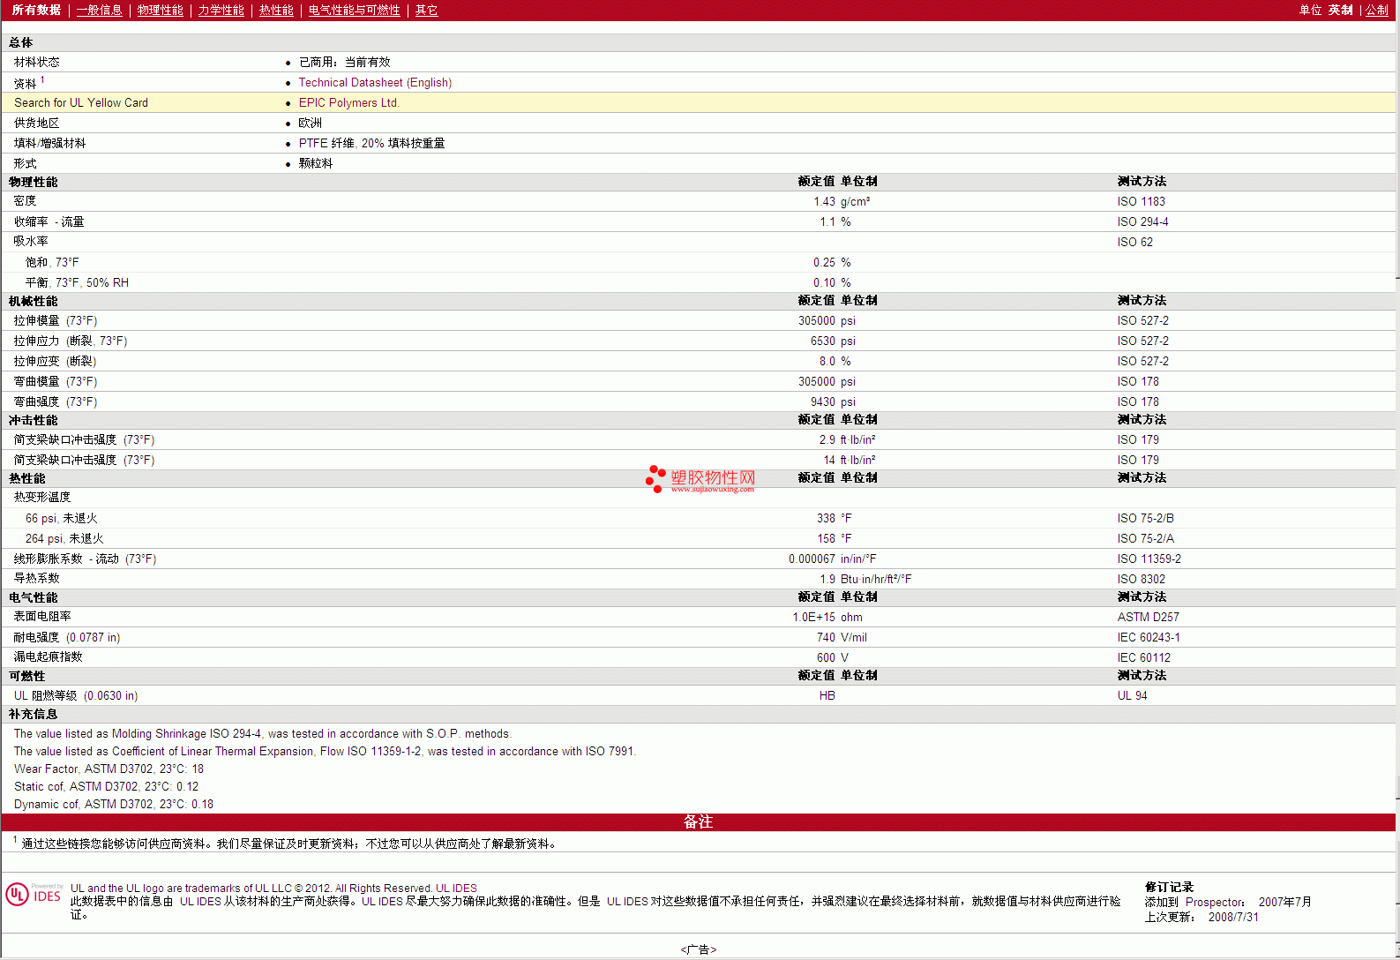Select the ISO 1183 test method
Viewport: 1400px width, 960px height.
(1141, 202)
